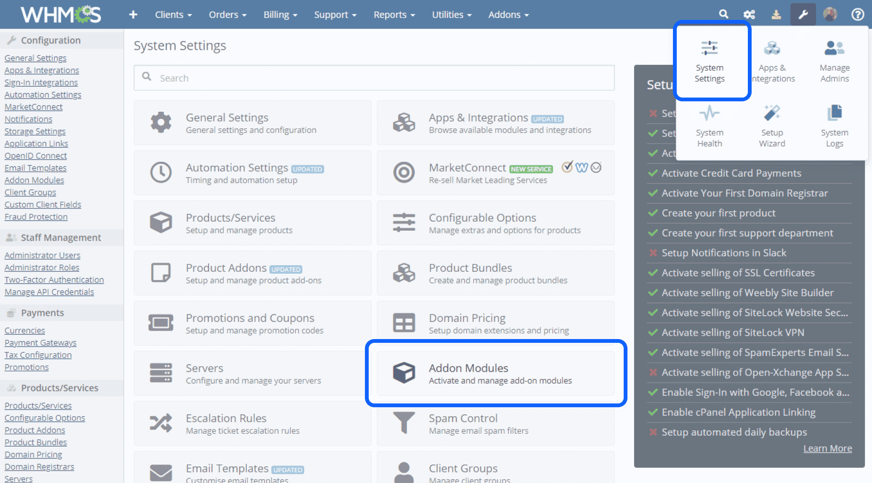
Task: Open help via the question mark icon
Action: pyautogui.click(x=858, y=14)
